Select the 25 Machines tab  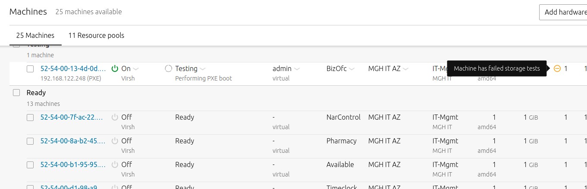35,35
